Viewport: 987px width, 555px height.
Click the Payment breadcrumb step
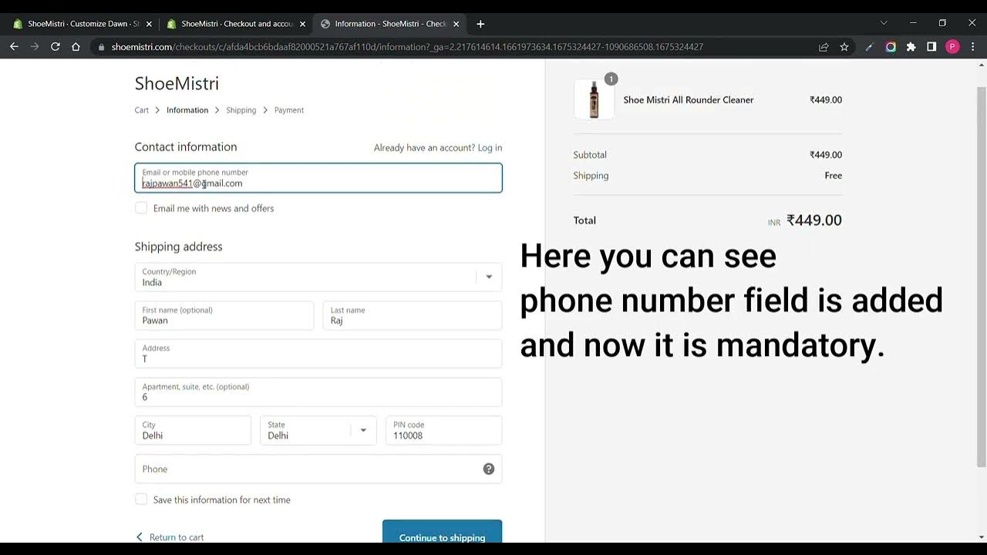tap(289, 110)
